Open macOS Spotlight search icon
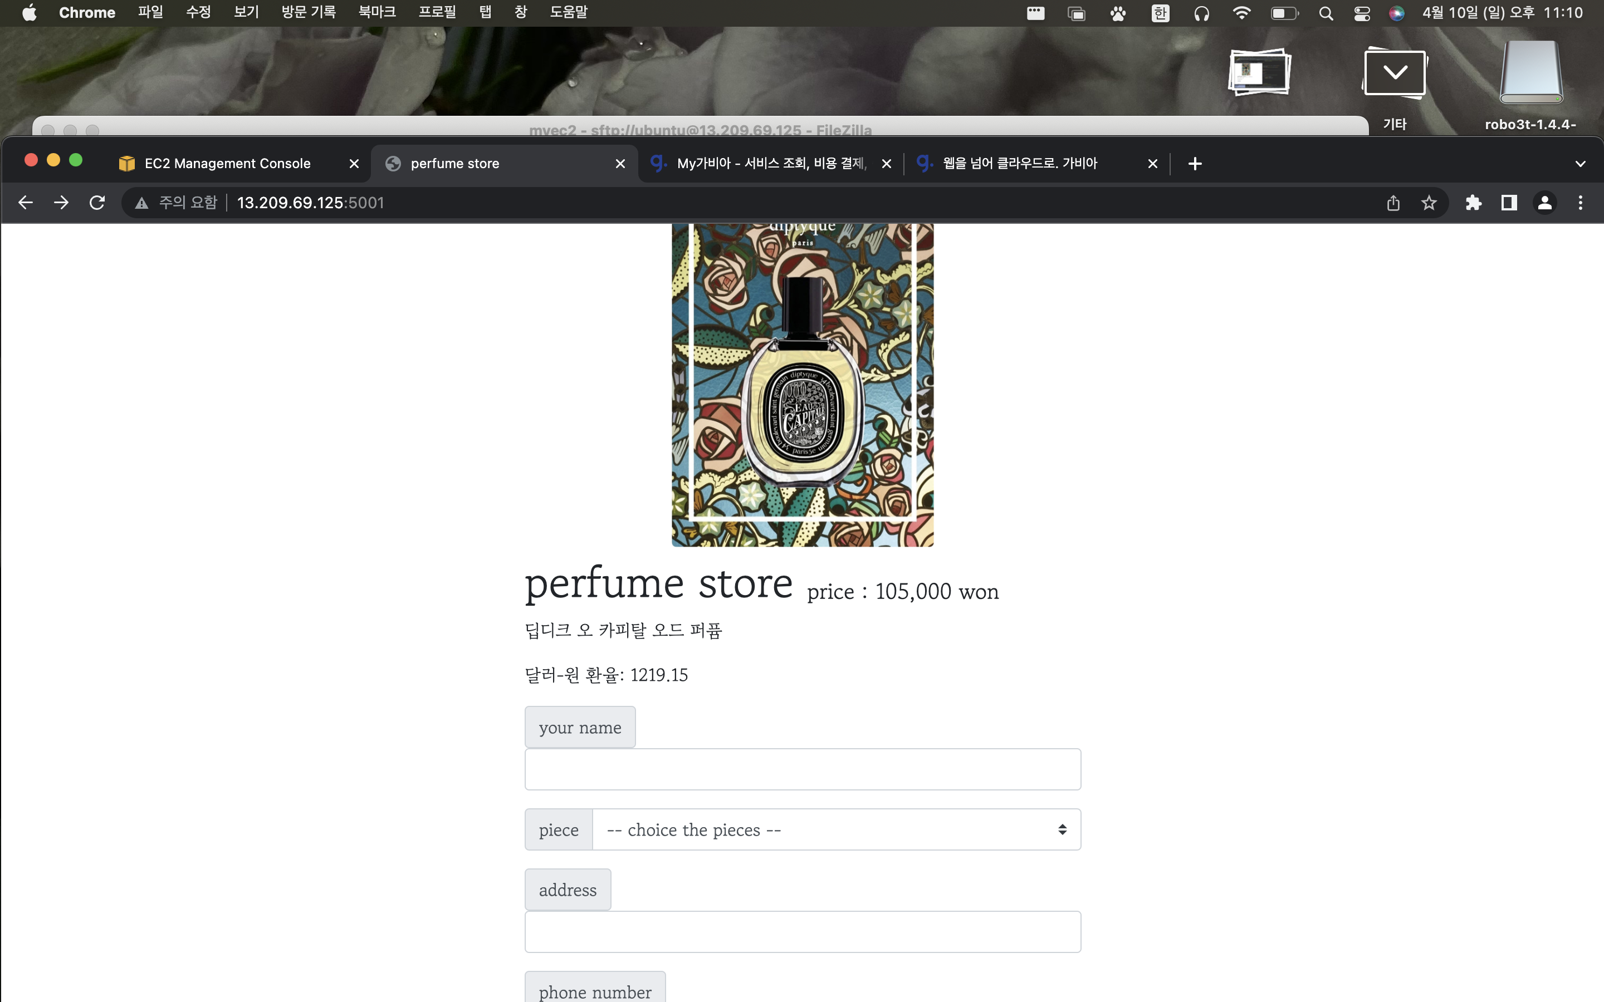This screenshot has width=1604, height=1002. coord(1326,13)
